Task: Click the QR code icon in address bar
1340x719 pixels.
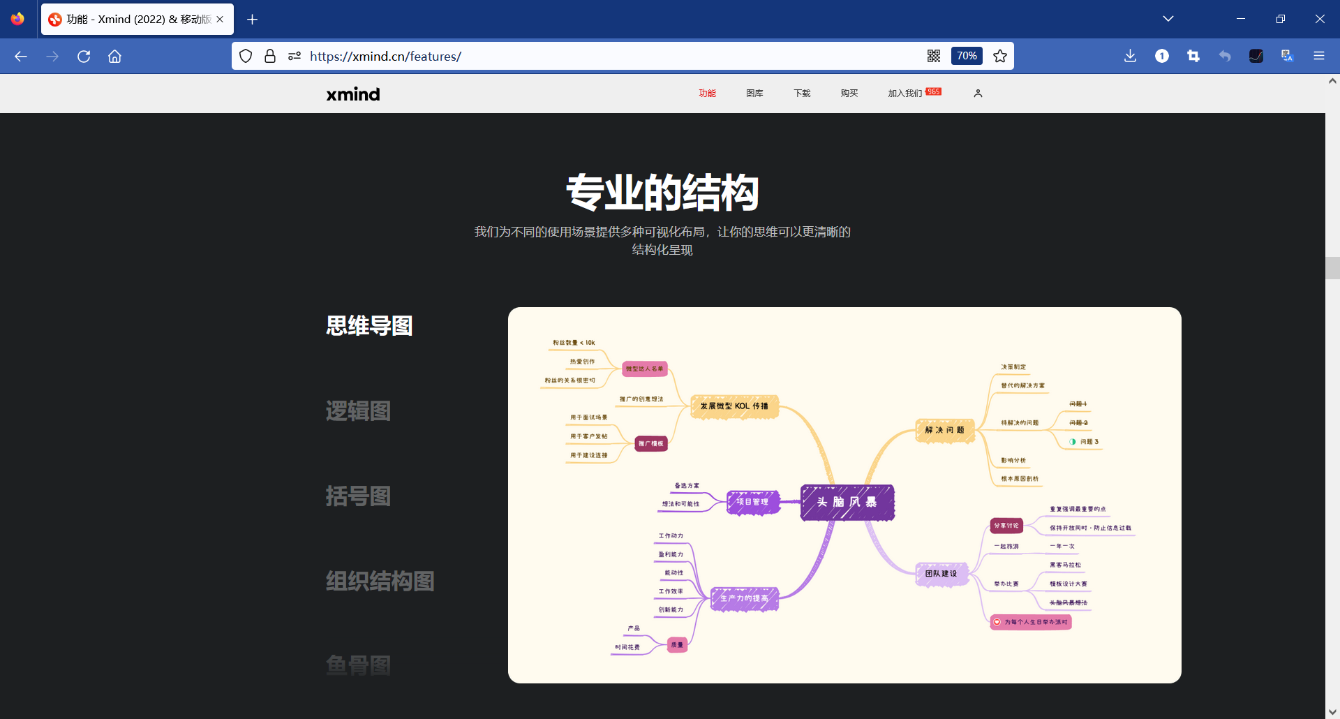Action: [934, 56]
